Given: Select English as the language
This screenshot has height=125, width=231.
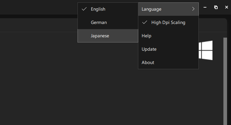Looking at the screenshot, I should (x=108, y=9).
